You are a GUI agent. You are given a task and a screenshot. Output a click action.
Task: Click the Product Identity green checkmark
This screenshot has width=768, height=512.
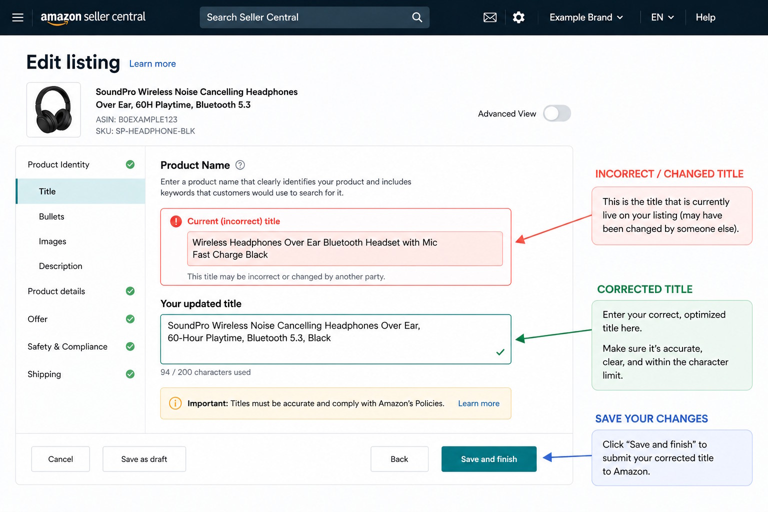pos(130,164)
